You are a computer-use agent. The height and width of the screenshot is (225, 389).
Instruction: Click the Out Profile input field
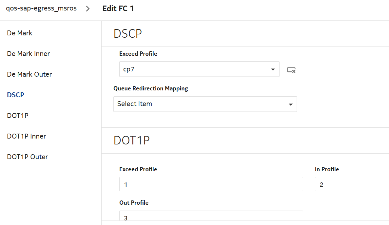[x=211, y=216]
